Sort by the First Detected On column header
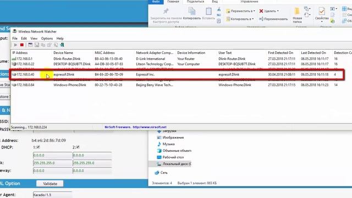 coord(280,53)
